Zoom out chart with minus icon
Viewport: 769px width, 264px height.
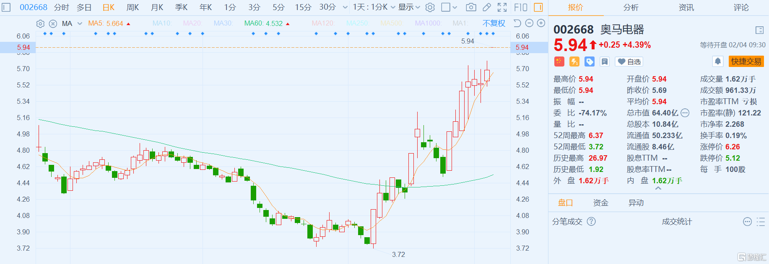pyautogui.click(x=529, y=23)
